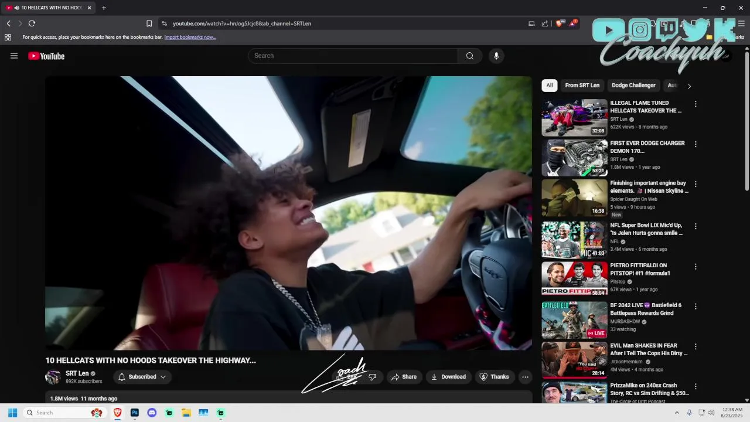This screenshot has width=750, height=422.
Task: Click the search magnifier button
Action: (469, 56)
